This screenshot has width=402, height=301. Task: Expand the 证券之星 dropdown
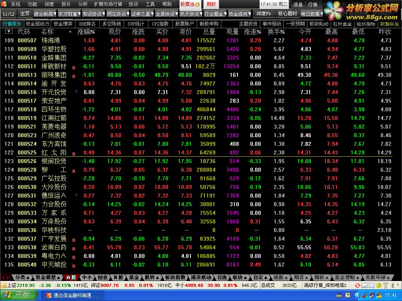point(152,14)
